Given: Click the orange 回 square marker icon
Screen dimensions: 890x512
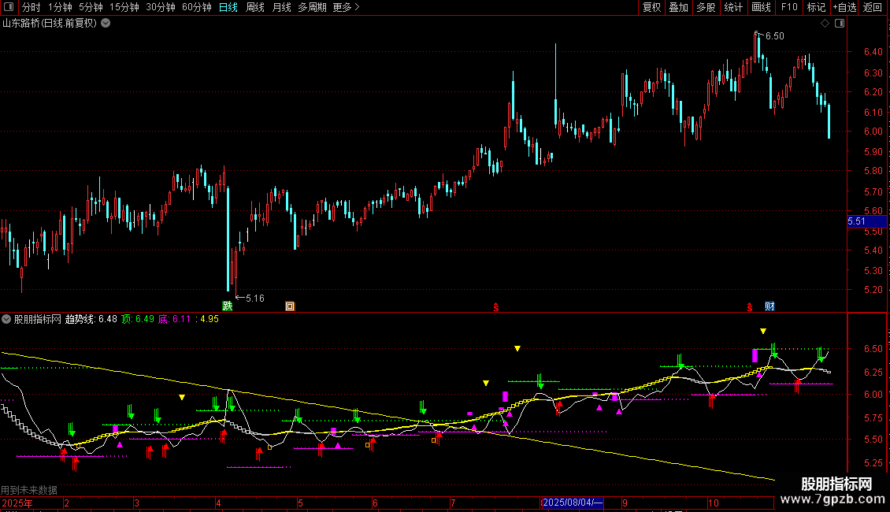Looking at the screenshot, I should 290,306.
